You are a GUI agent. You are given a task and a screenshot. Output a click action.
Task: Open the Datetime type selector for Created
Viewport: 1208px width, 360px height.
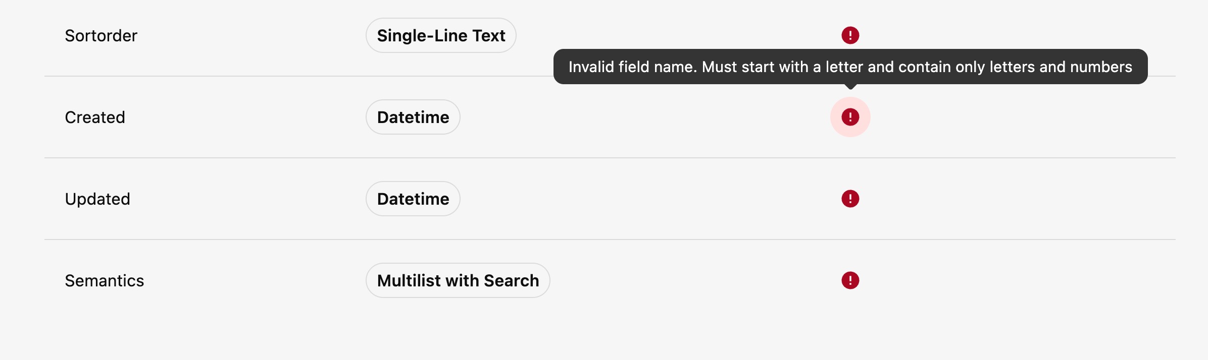pos(413,116)
